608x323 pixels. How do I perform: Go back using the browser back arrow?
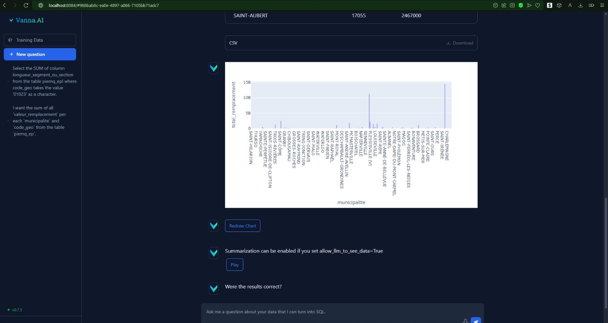pyautogui.click(x=5, y=5)
